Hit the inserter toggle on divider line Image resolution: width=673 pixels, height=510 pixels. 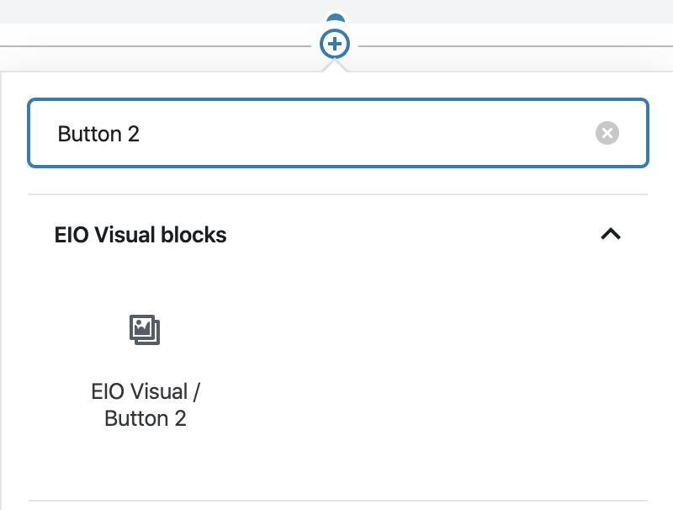click(334, 44)
